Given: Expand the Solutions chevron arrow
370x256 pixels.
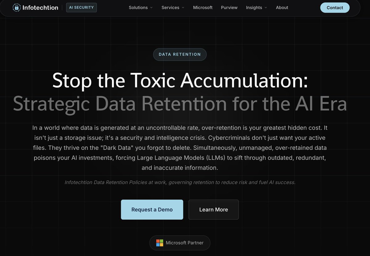Looking at the screenshot, I should 151,8.
